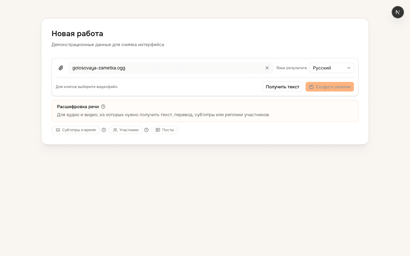Image resolution: width=410 pixels, height=256 pixels.
Task: Open the Русский language dropdown
Action: pyautogui.click(x=332, y=68)
